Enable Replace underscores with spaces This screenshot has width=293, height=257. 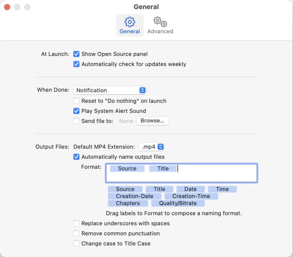76,224
